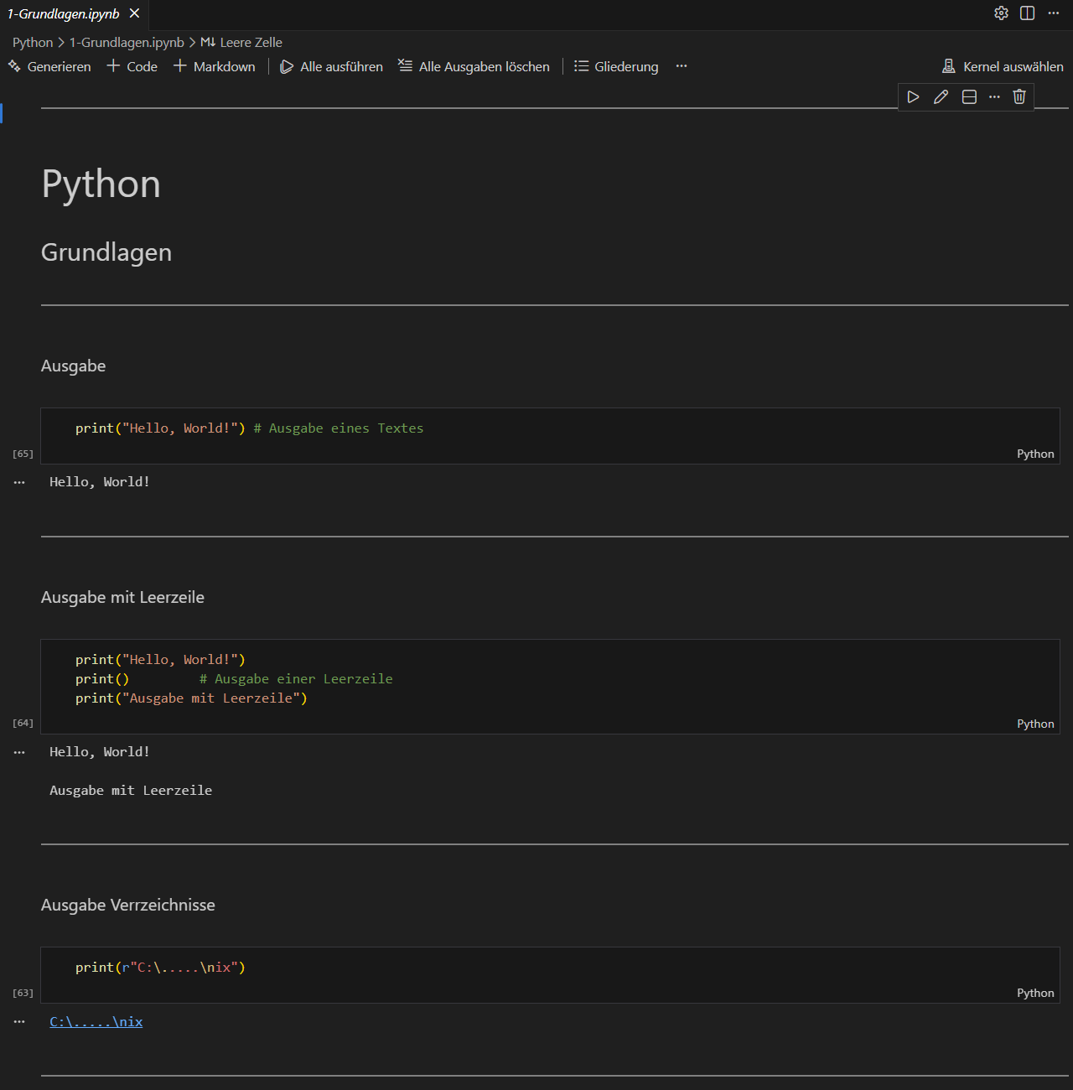
Task: Select the Grundlagen subheading
Action: point(106,252)
